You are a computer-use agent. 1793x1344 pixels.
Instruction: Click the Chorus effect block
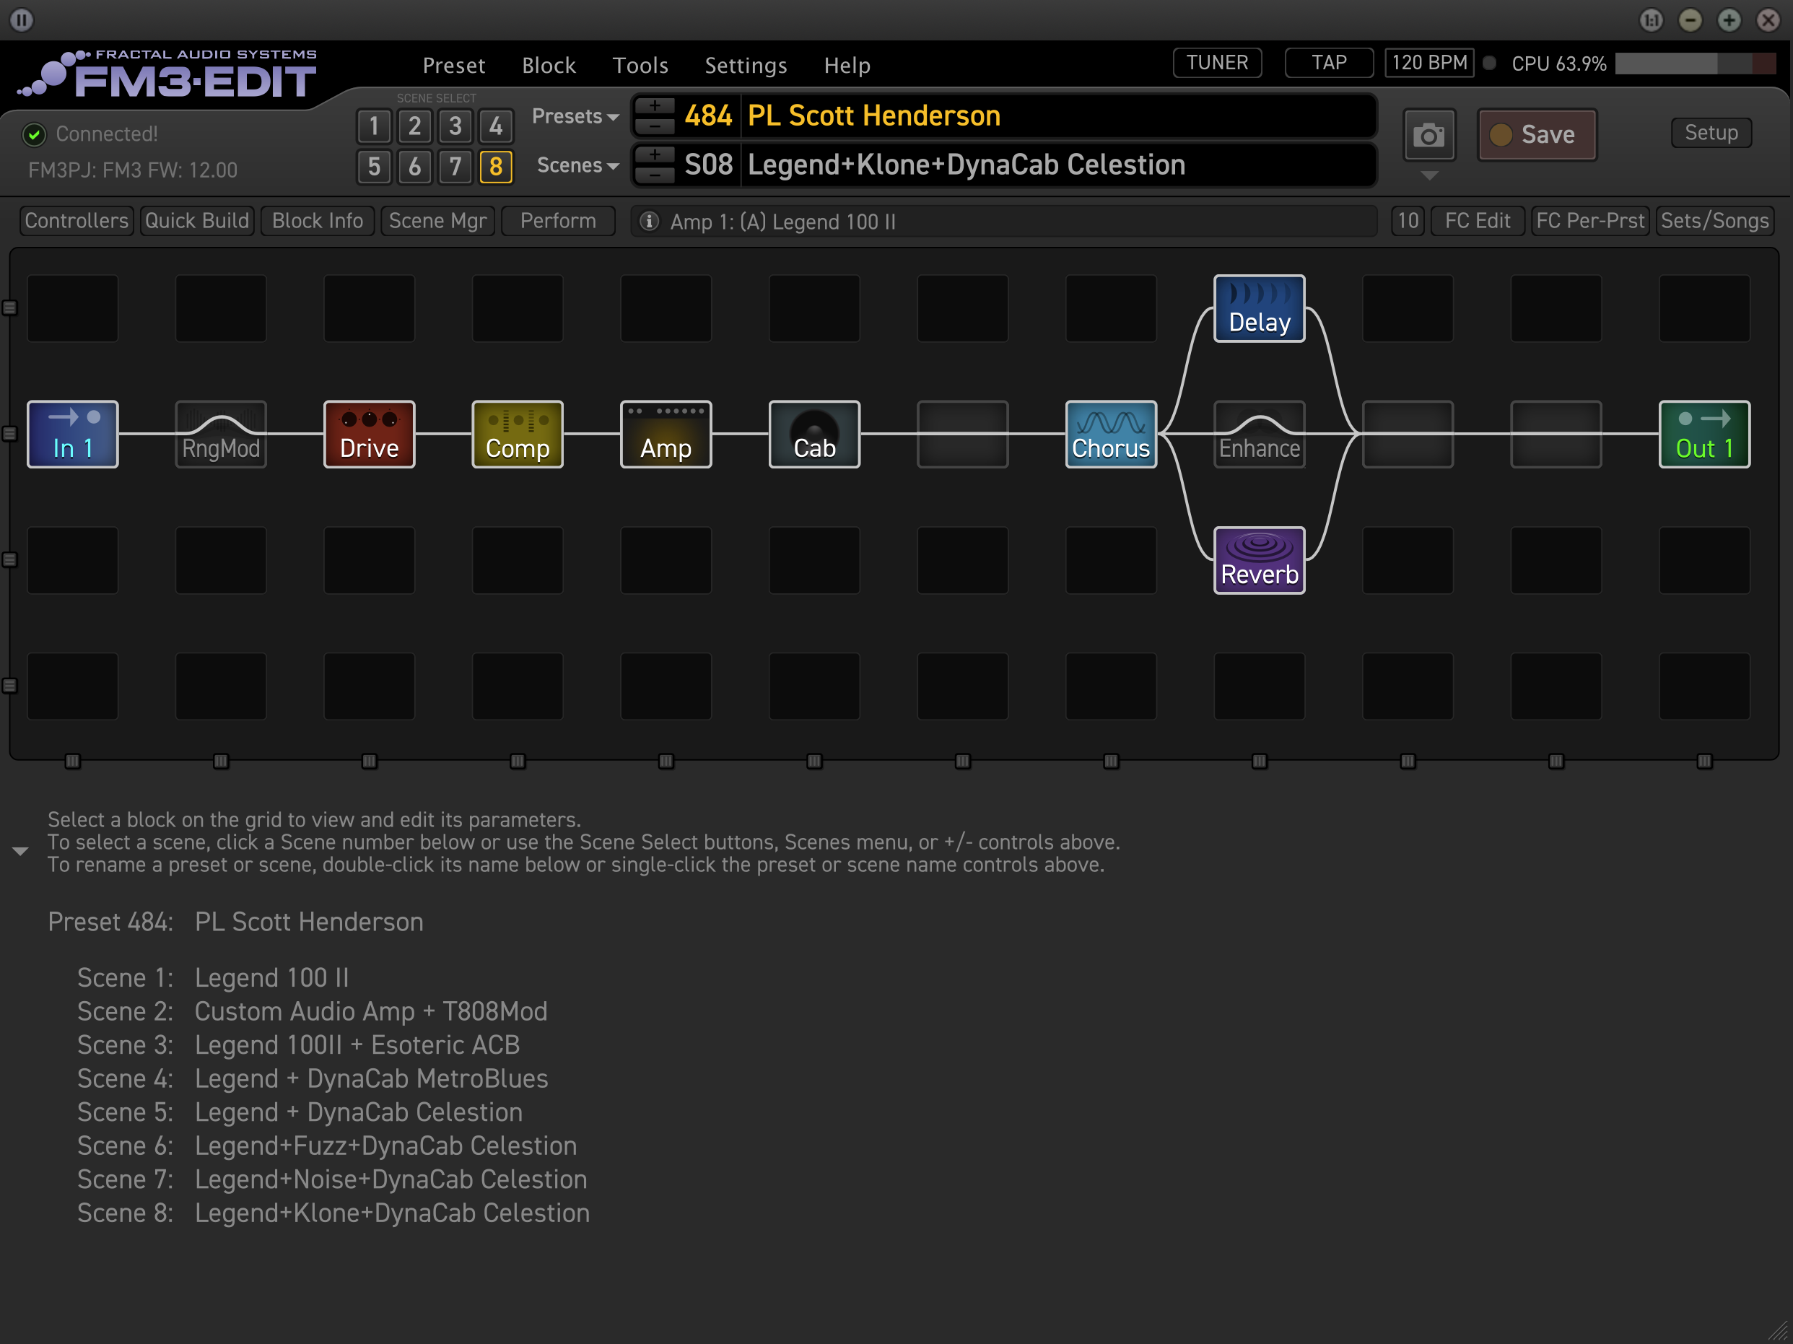coord(1110,435)
